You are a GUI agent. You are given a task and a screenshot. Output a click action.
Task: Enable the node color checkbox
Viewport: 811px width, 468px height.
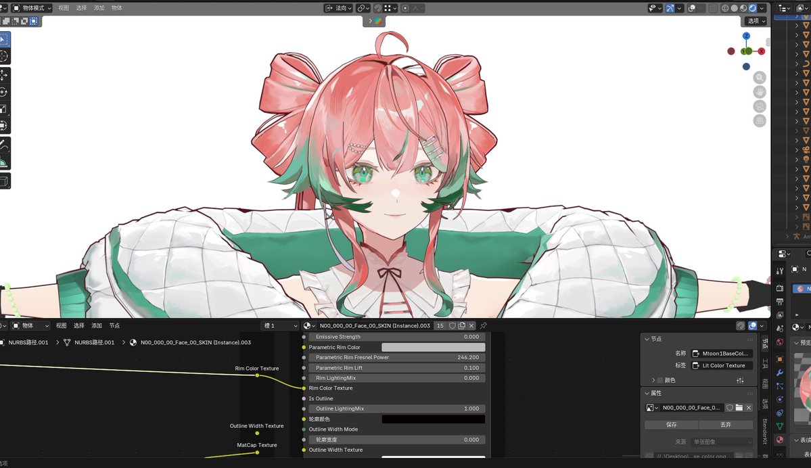(x=660, y=380)
